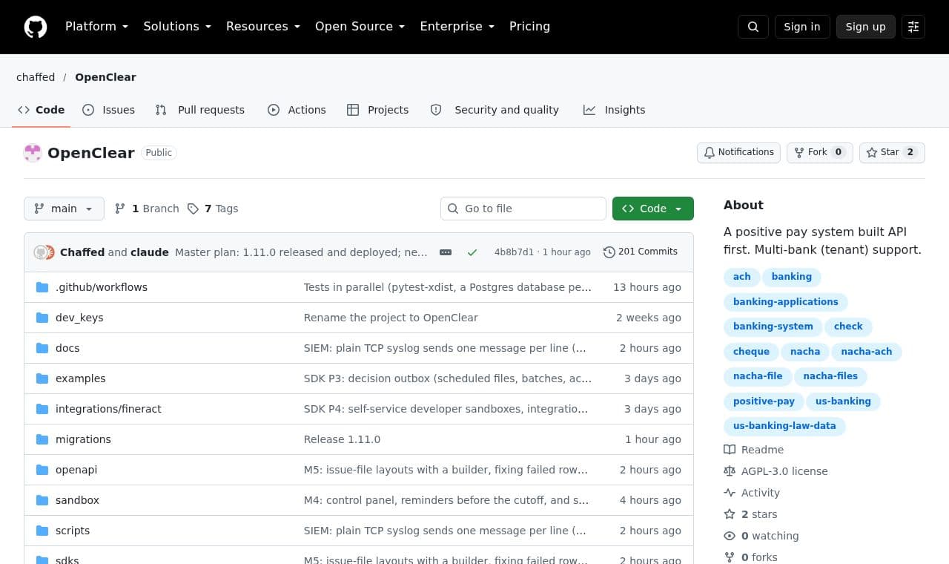The image size is (949, 564).
Task: Open the sandbox folder icon
Action: point(42,500)
